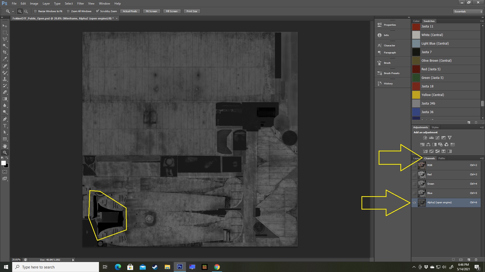The width and height of the screenshot is (485, 272).
Task: Disable the Scrubby Zoom checkbox
Action: [97, 11]
